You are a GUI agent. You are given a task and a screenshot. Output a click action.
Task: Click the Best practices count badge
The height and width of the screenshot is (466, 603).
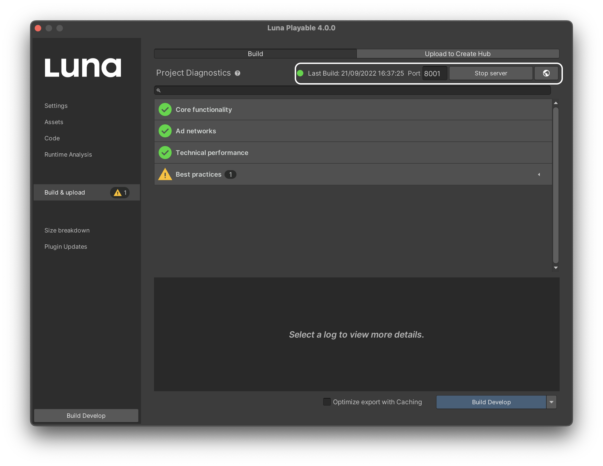point(230,174)
